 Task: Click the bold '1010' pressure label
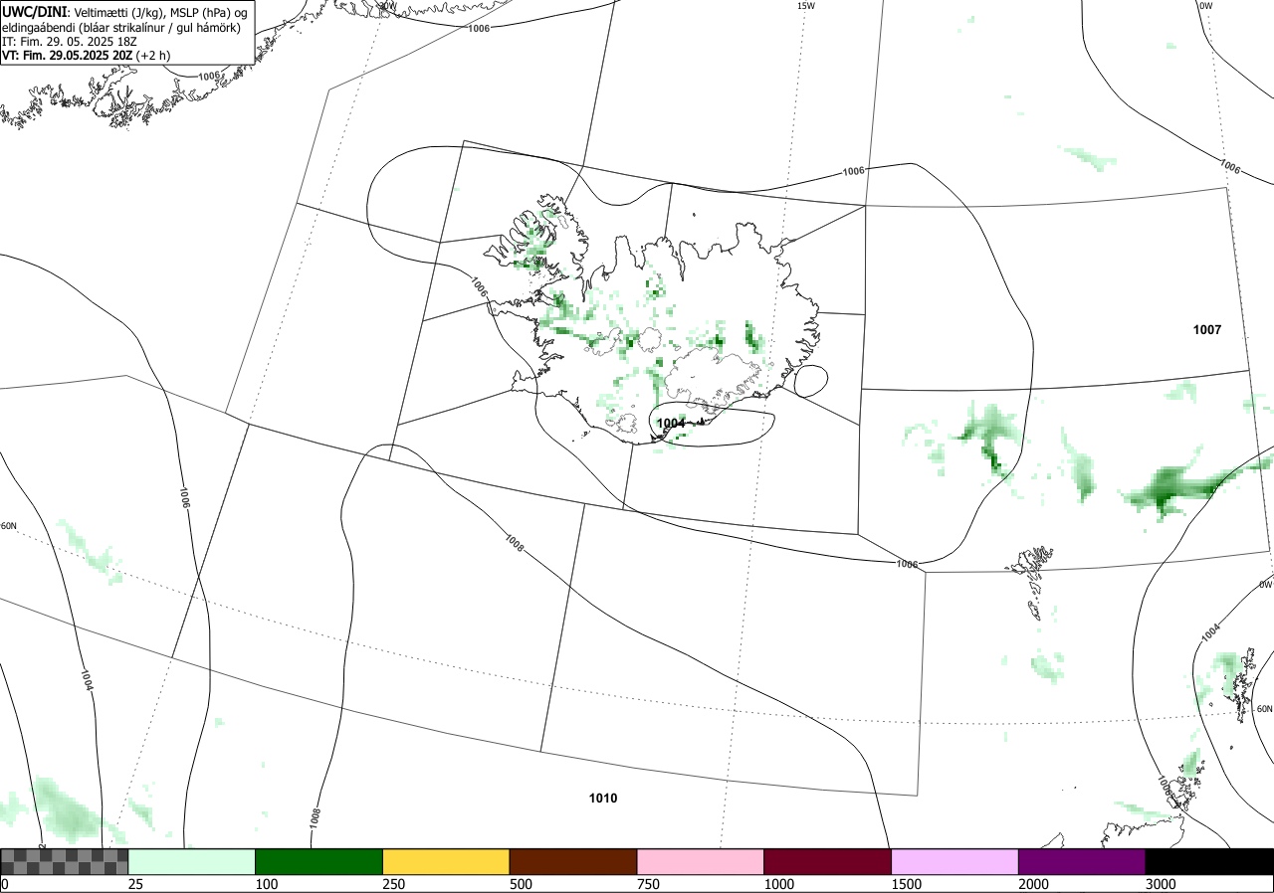click(602, 799)
